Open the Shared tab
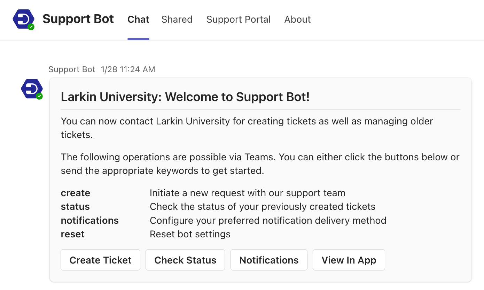 (x=177, y=20)
